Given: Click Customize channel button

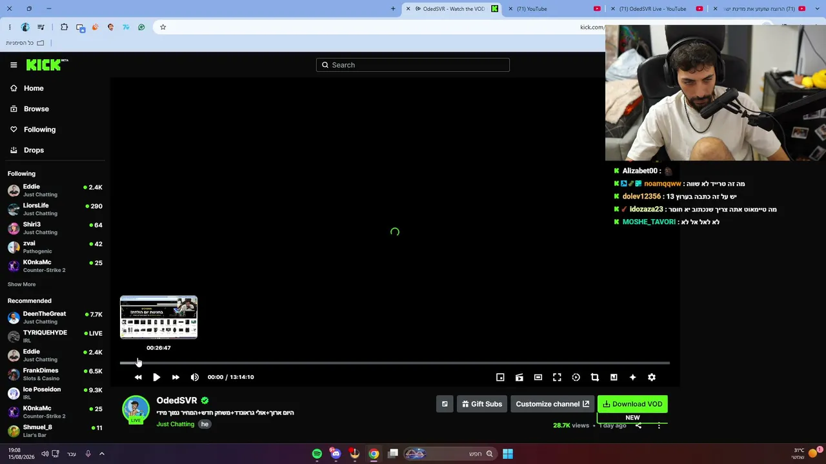Looking at the screenshot, I should [x=552, y=404].
